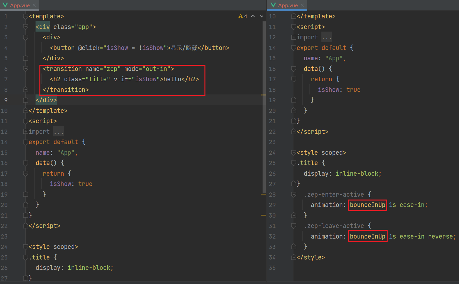Image resolution: width=459 pixels, height=284 pixels.
Task: Click the </style> closing tag
Action: 311,257
